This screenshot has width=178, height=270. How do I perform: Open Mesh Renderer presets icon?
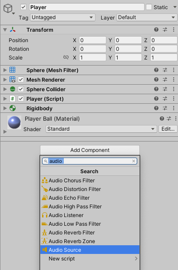click(x=165, y=79)
